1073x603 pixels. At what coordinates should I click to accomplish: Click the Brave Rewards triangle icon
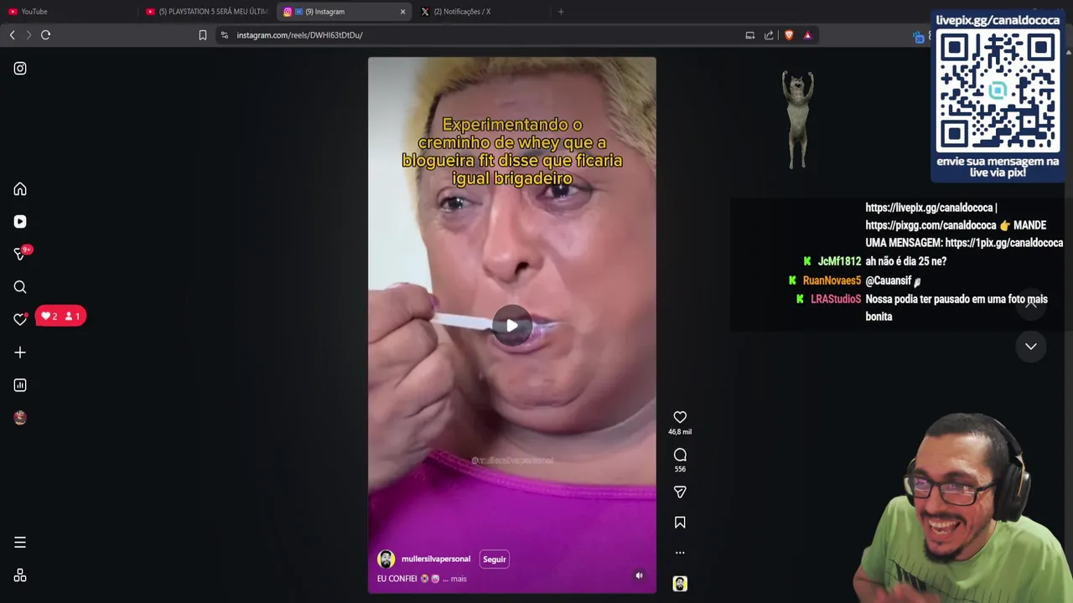807,35
